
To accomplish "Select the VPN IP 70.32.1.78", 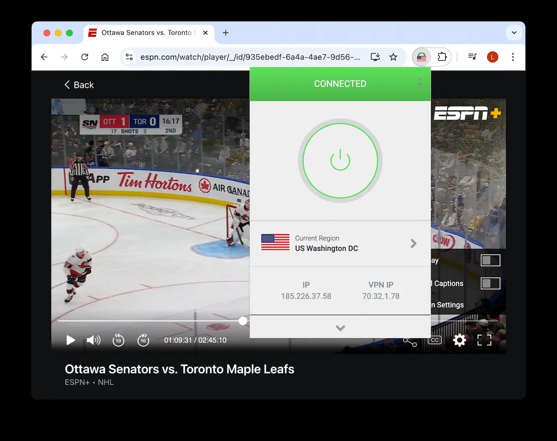I will click(x=381, y=296).
